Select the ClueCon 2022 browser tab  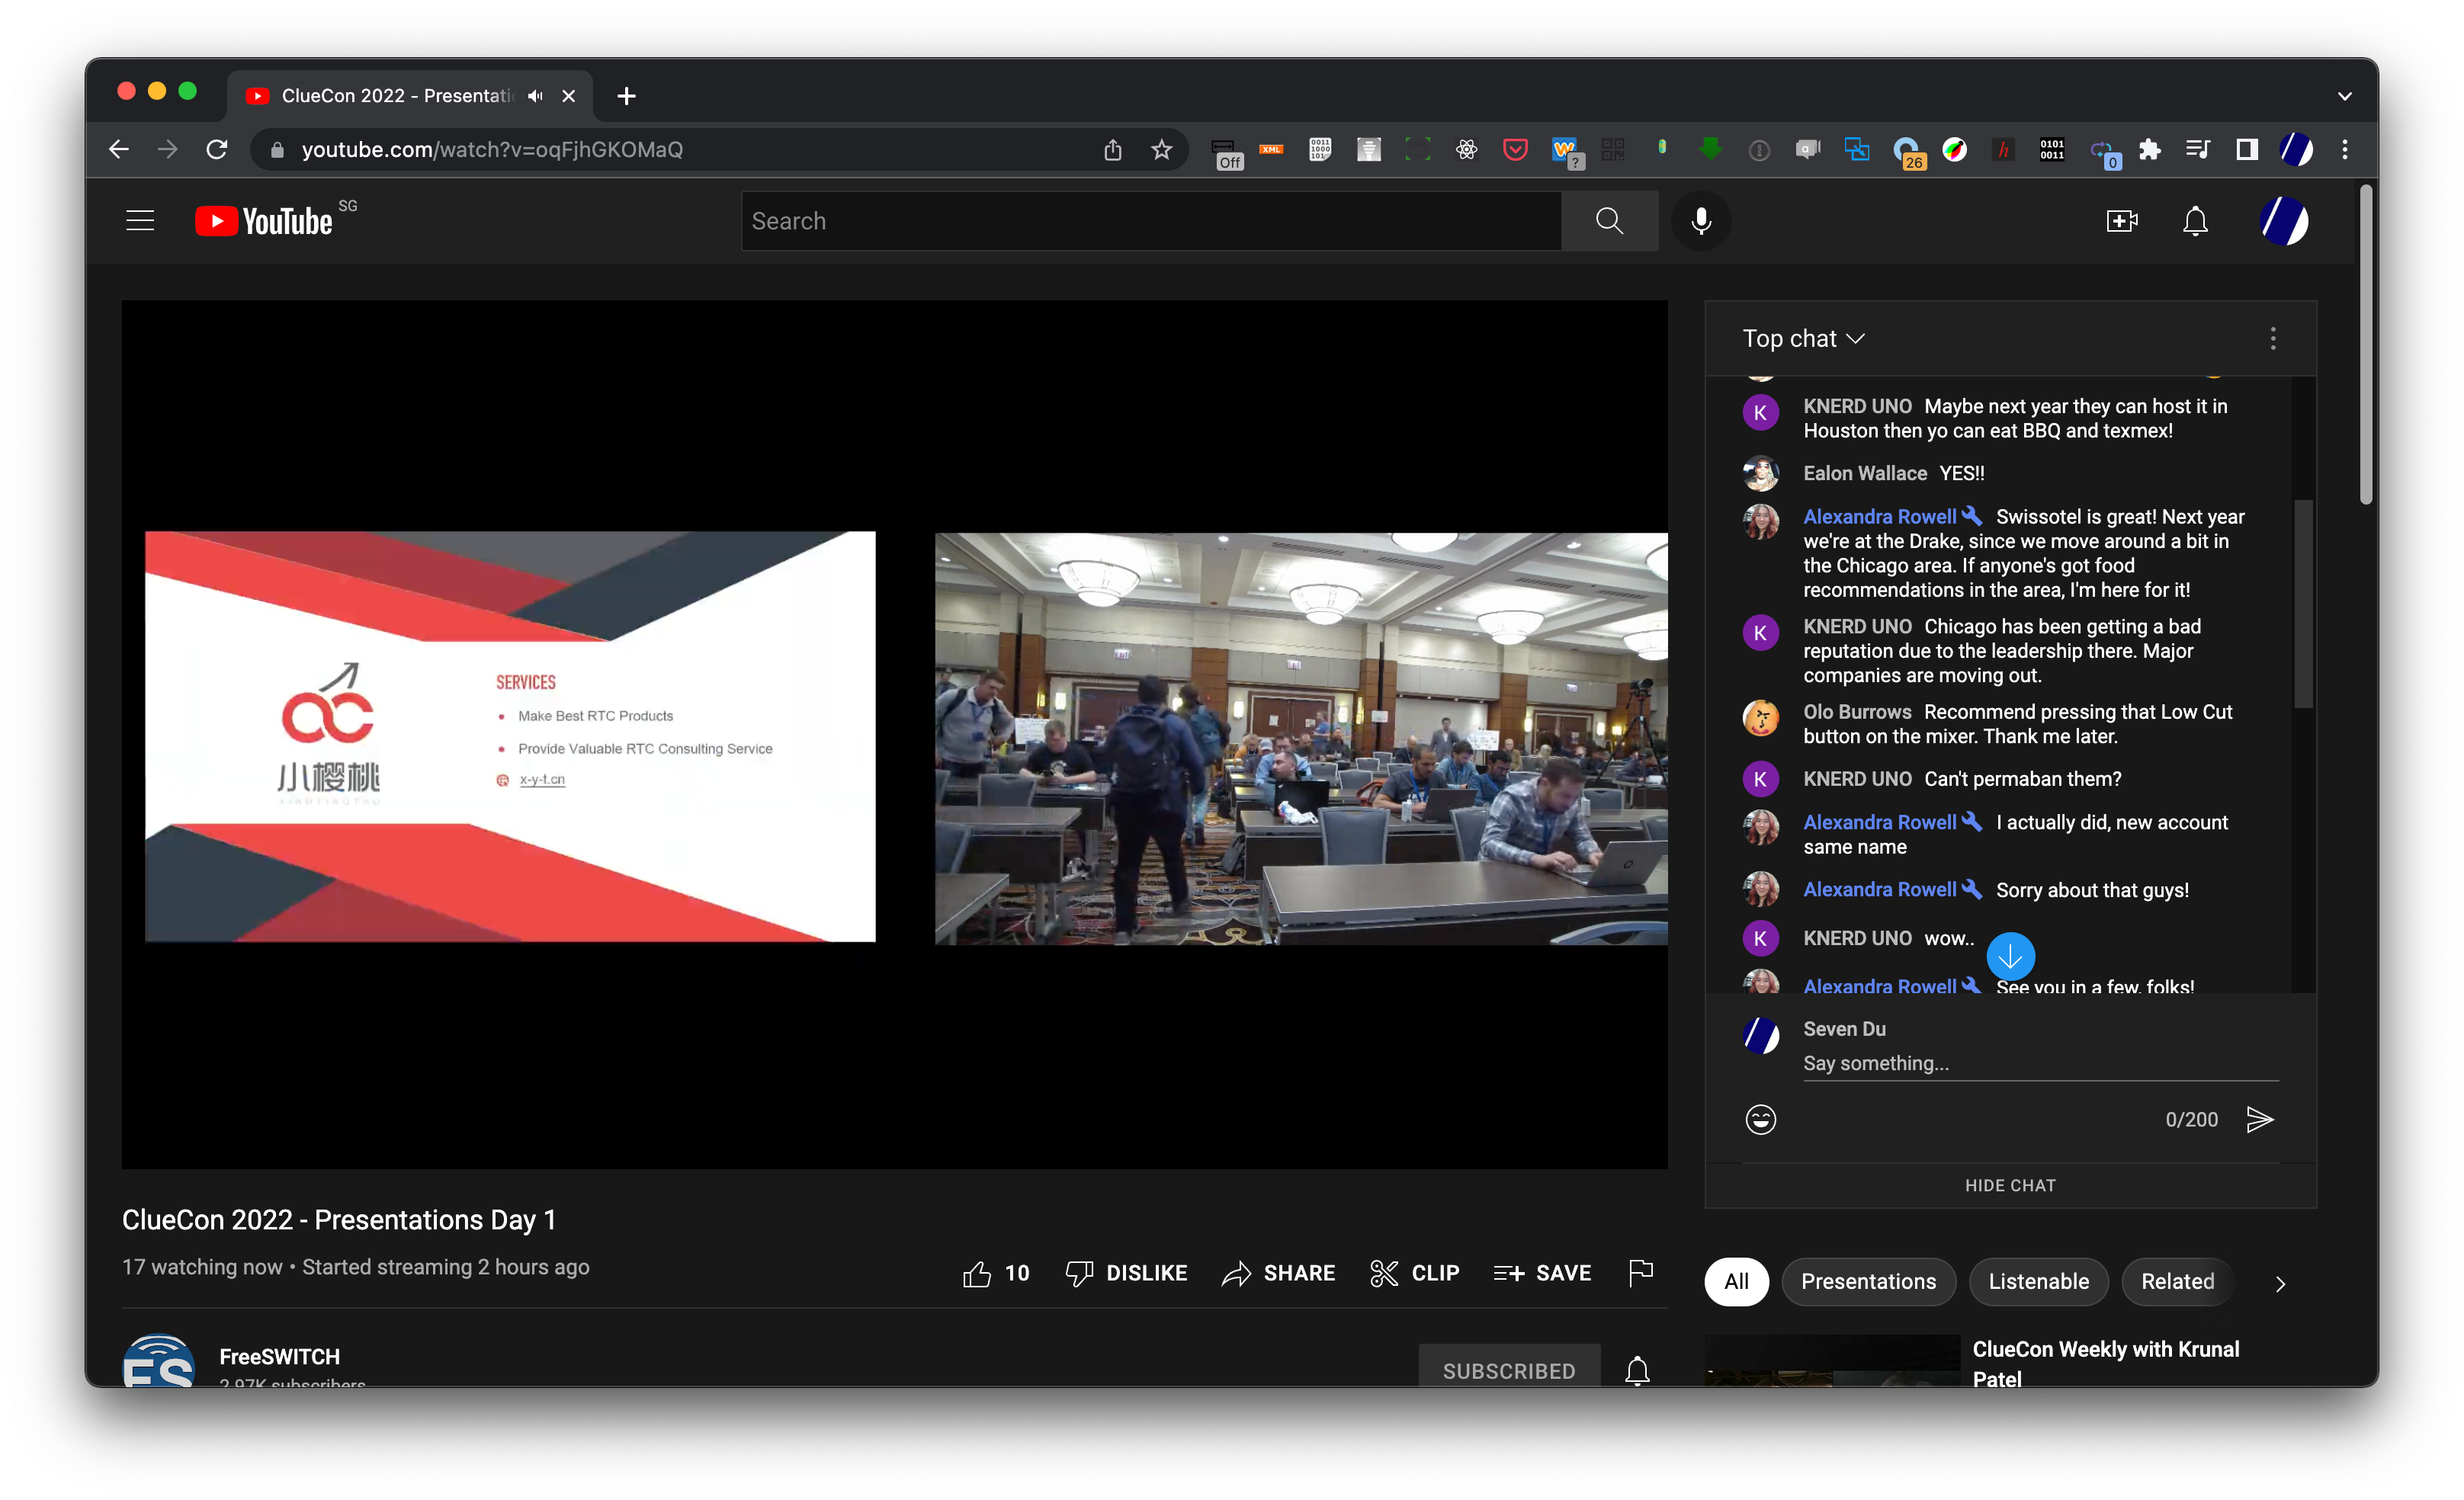(409, 96)
